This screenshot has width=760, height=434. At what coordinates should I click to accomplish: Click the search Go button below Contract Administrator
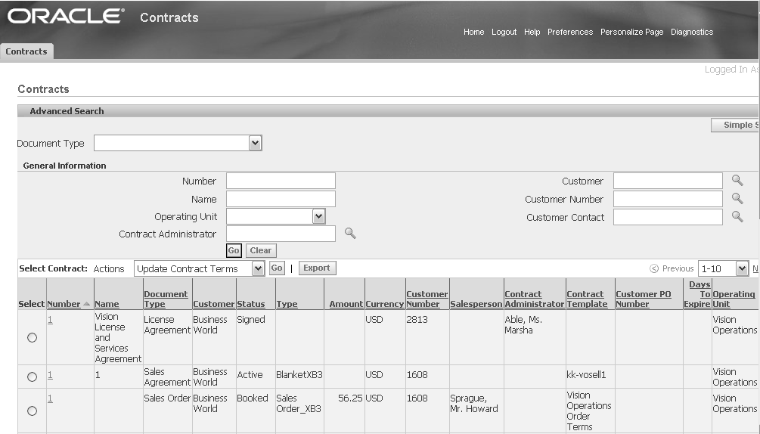click(234, 250)
